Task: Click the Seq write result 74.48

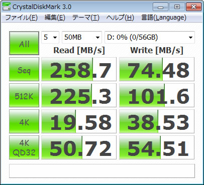Action: pos(157,69)
